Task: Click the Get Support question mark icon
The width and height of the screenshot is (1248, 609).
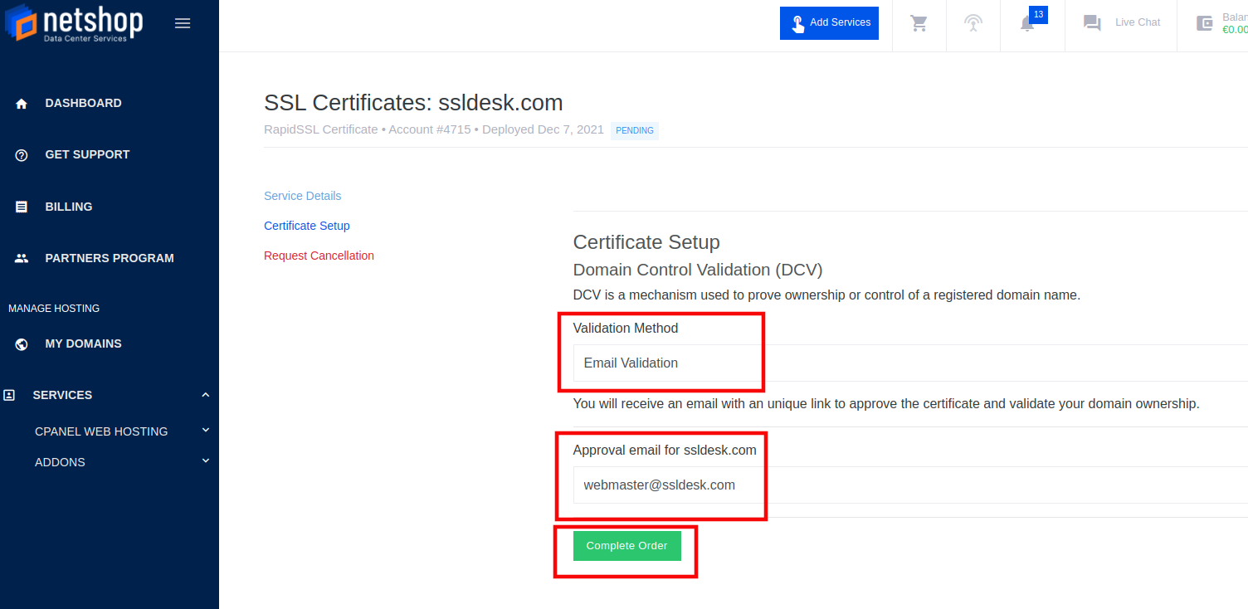Action: 22,155
